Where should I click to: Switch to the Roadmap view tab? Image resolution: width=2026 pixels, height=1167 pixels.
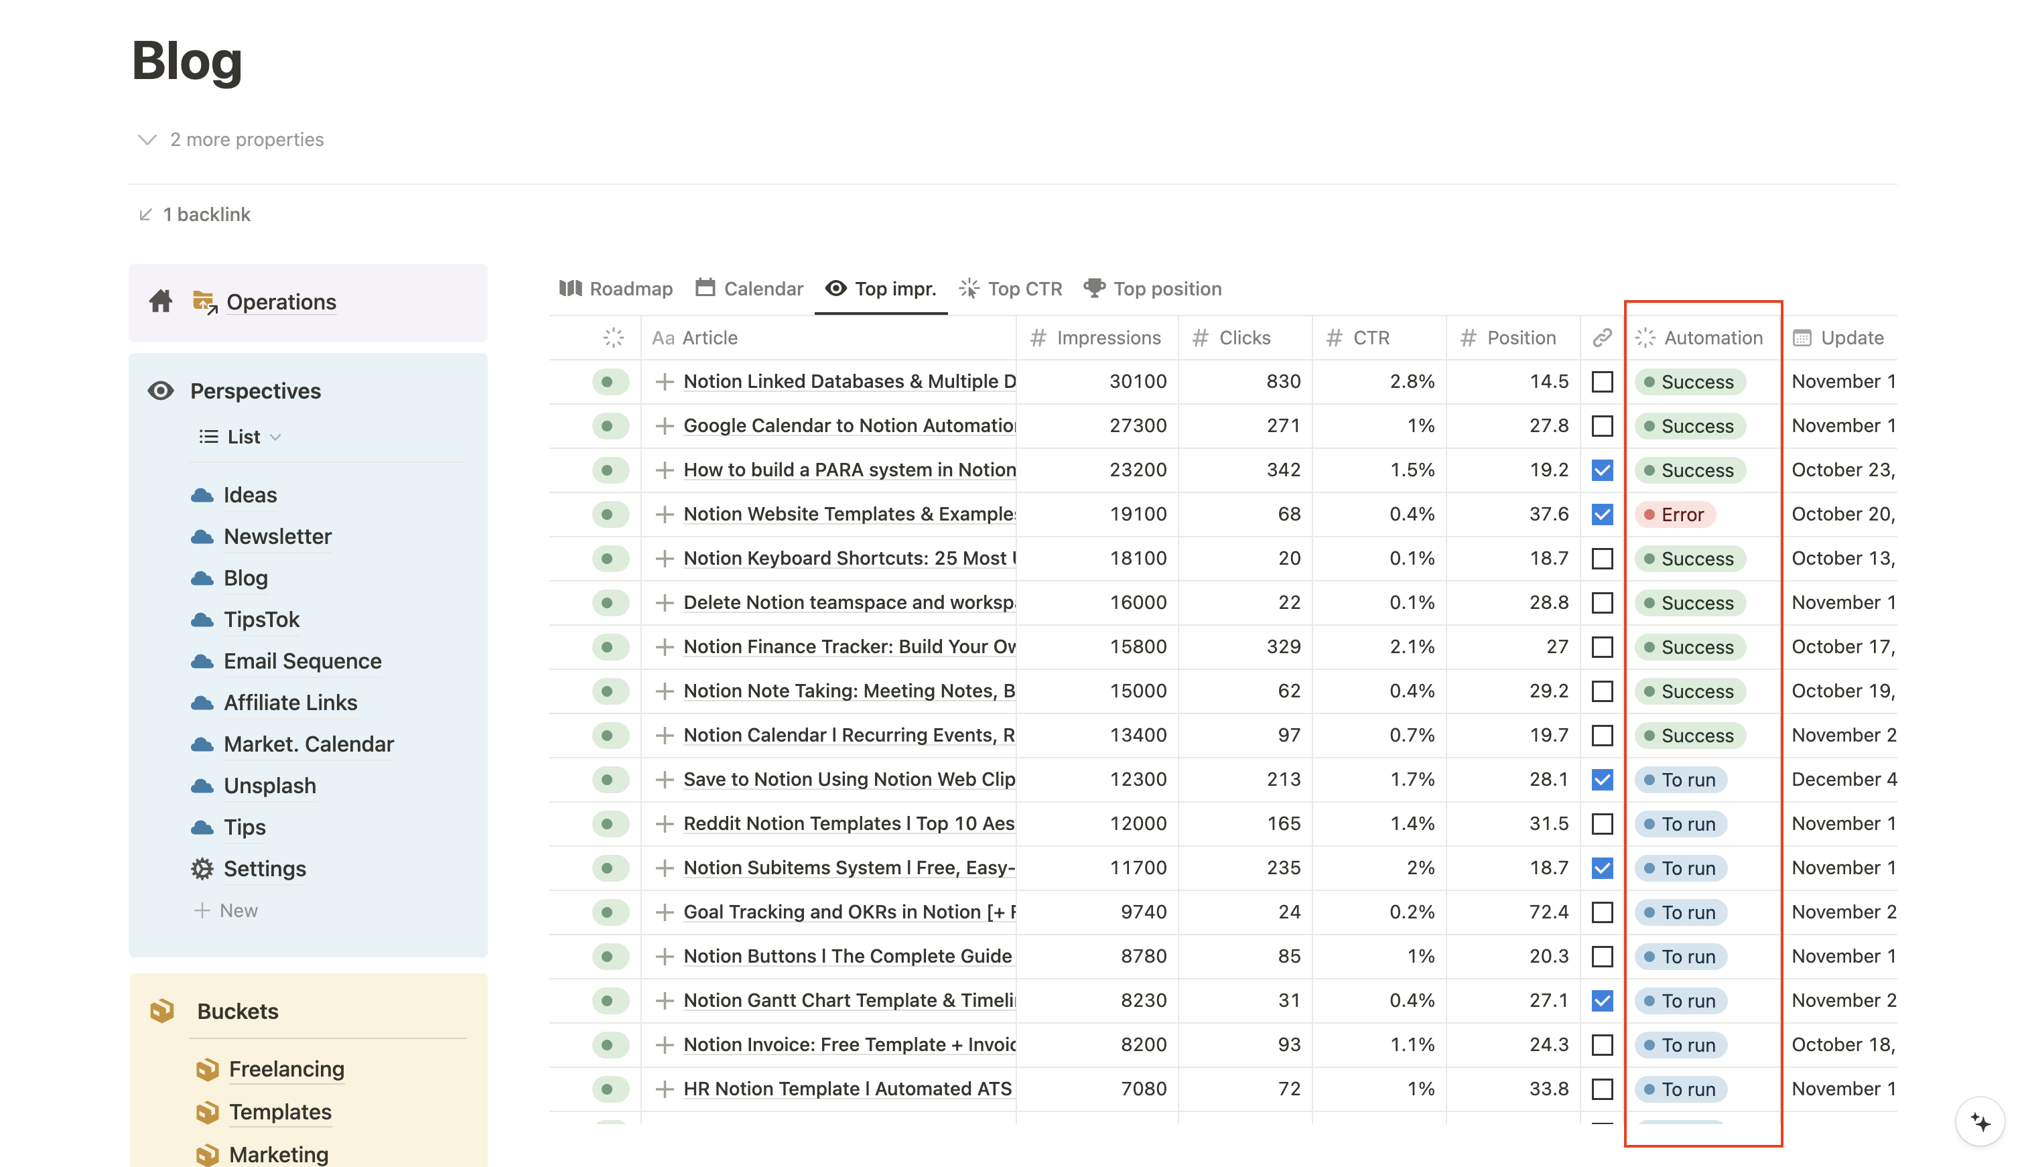tap(616, 289)
